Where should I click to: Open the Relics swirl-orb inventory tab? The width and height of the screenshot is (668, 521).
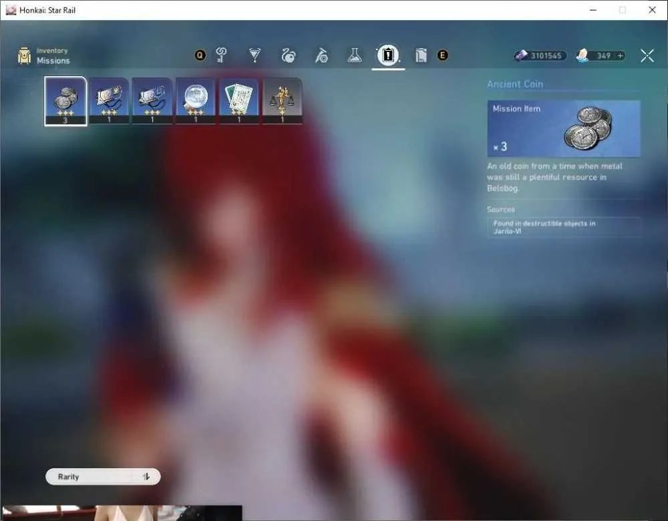(x=289, y=55)
